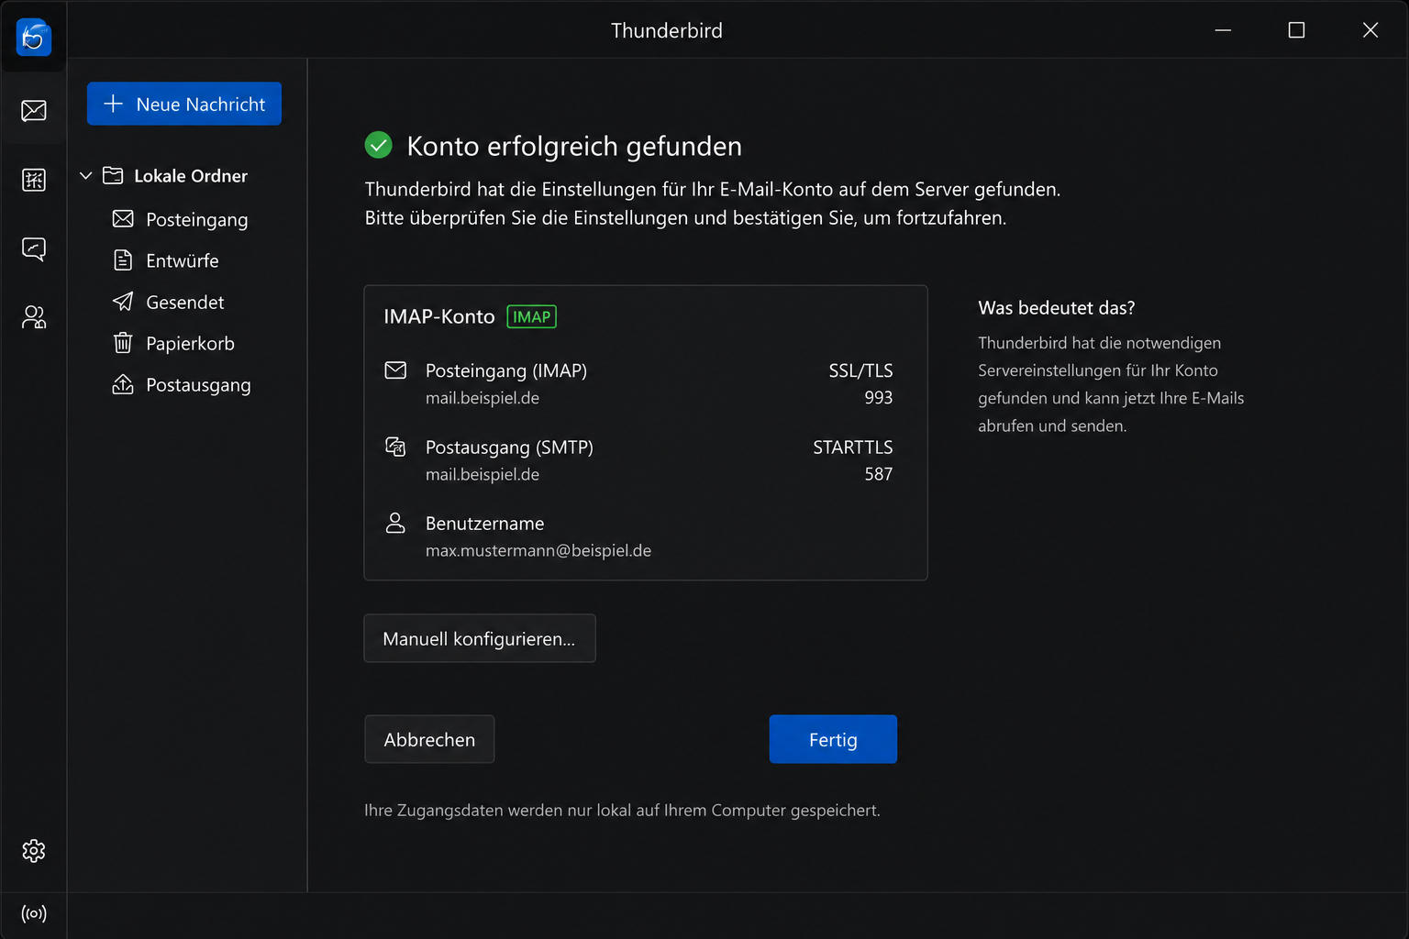Screen dimensions: 1409x939
Task: Click the Neue Nachricht button
Action: pos(184,104)
